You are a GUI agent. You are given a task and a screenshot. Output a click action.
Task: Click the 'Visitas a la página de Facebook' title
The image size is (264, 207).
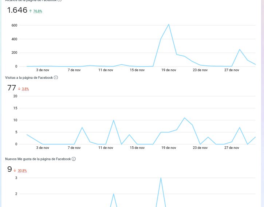29,78
